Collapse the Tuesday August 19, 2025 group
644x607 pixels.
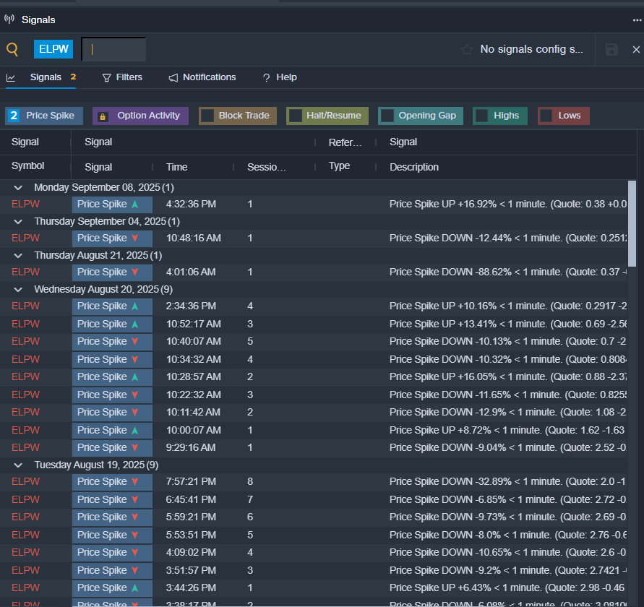coord(18,465)
